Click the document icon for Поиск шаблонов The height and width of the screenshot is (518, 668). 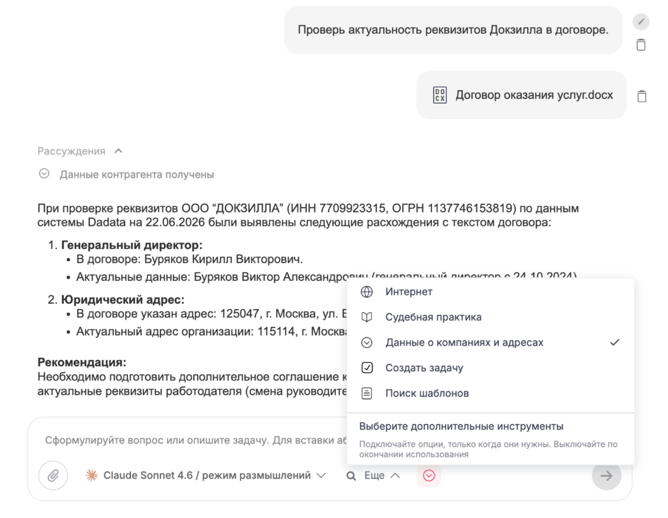(367, 393)
